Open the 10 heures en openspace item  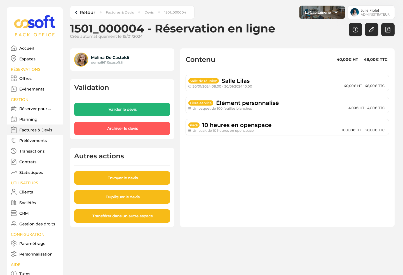[287, 127]
